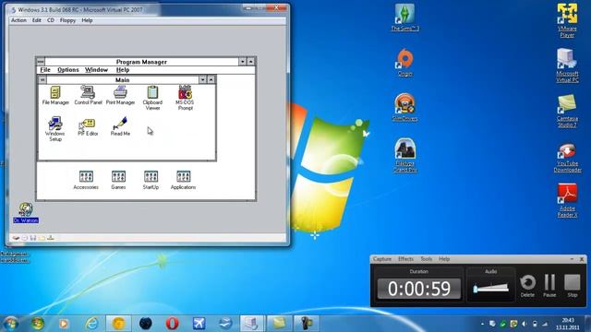This screenshot has height=332, width=591.
Task: Open the Virtual PC Edit menu
Action: click(x=37, y=20)
